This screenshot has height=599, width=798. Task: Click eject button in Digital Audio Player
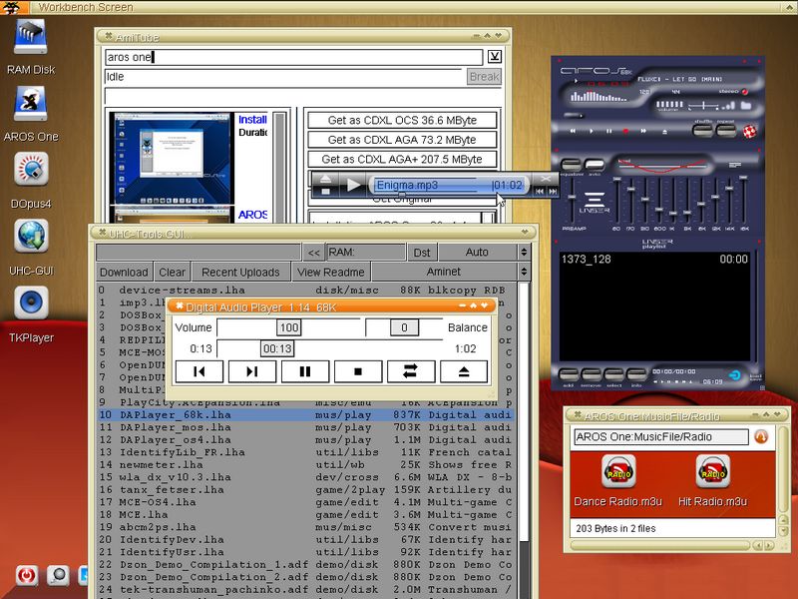point(464,371)
